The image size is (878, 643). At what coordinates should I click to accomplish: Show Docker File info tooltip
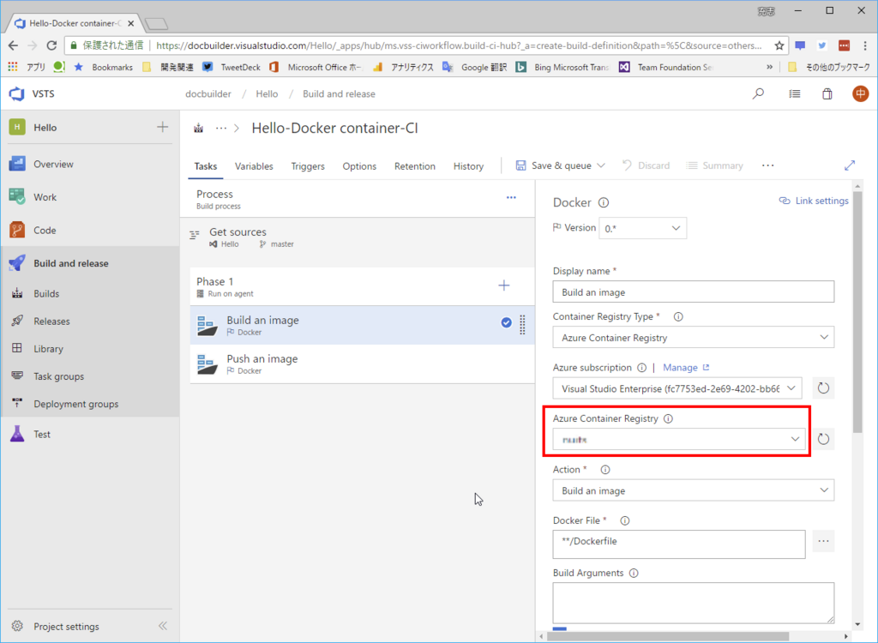(x=625, y=521)
